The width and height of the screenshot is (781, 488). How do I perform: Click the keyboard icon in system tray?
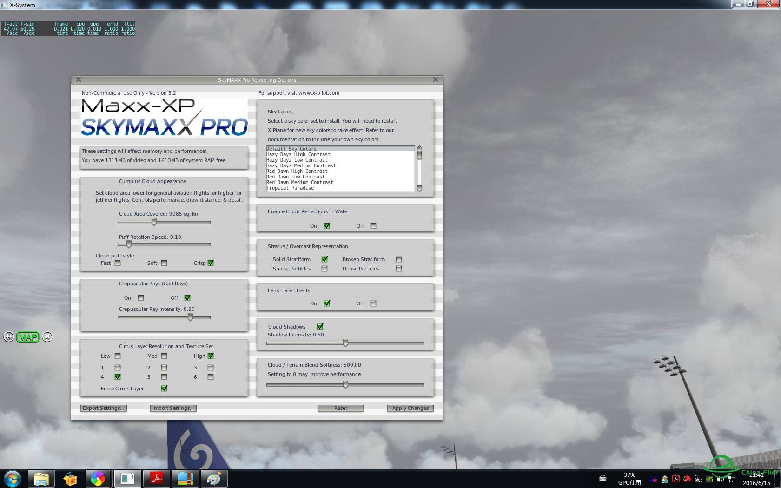603,478
